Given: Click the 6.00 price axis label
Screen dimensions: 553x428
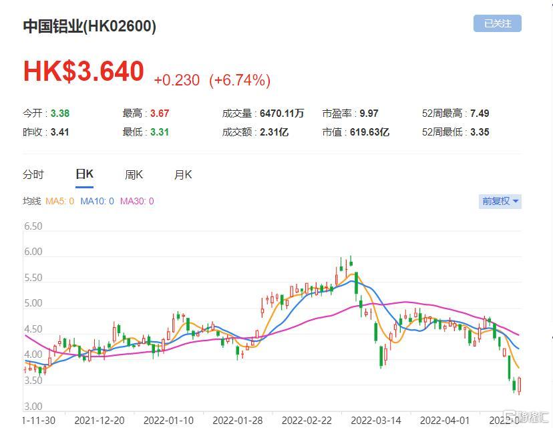Looking at the screenshot, I should pos(33,252).
